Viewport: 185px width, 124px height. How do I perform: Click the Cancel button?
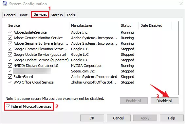pos(119,118)
